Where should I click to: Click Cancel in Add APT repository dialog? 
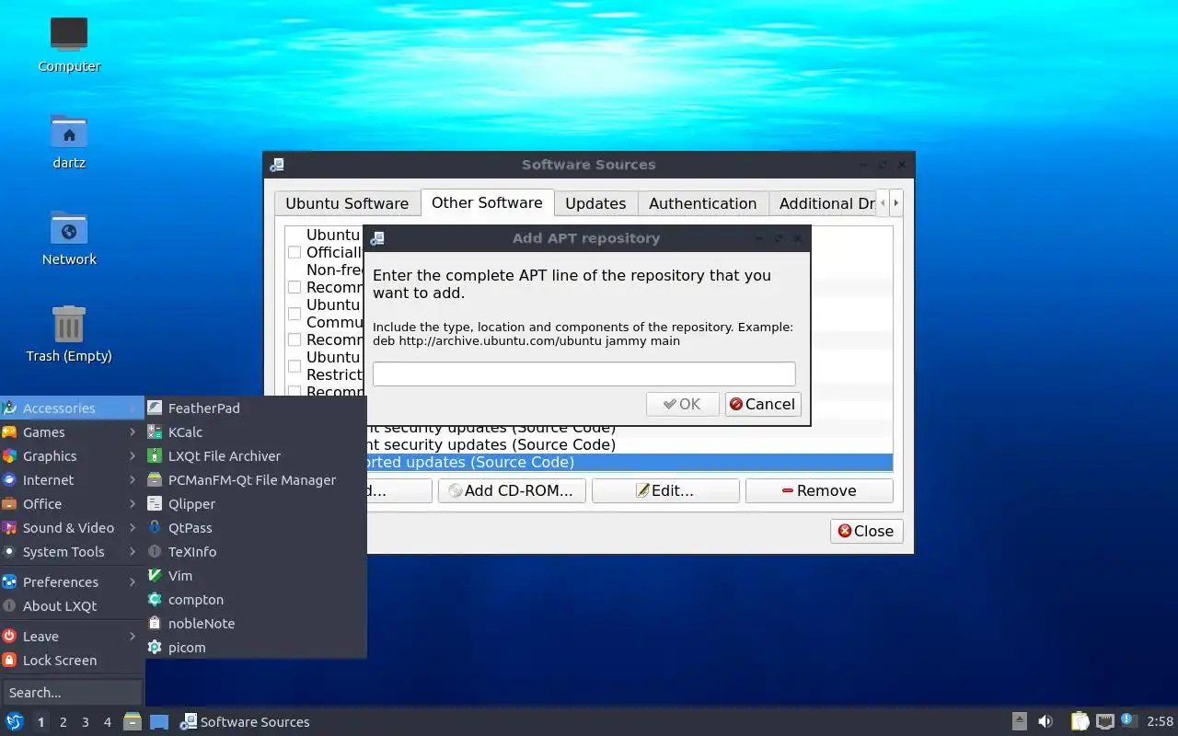pyautogui.click(x=763, y=404)
